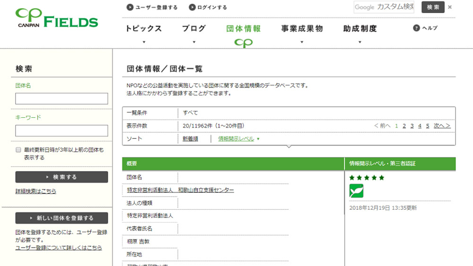The height and width of the screenshot is (266, 473).
Task: Focus the Google custom search box
Action: (x=384, y=7)
